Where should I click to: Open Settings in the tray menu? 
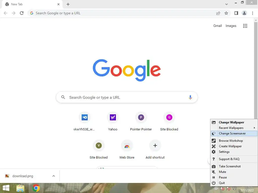pos(234,152)
